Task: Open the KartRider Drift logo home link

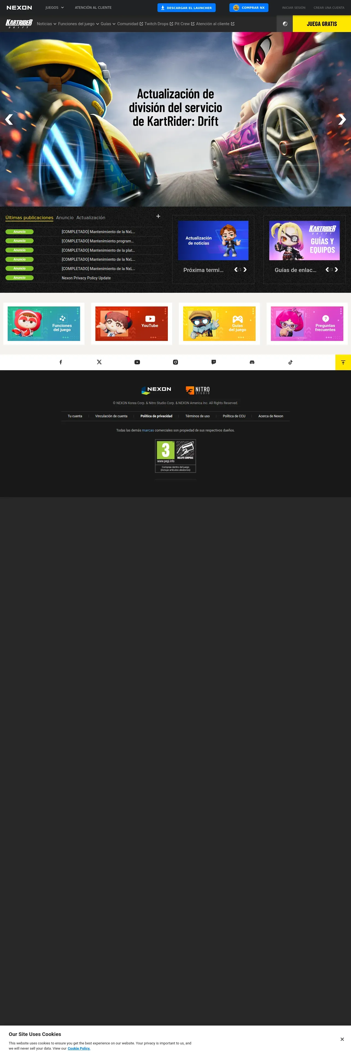Action: point(19,24)
